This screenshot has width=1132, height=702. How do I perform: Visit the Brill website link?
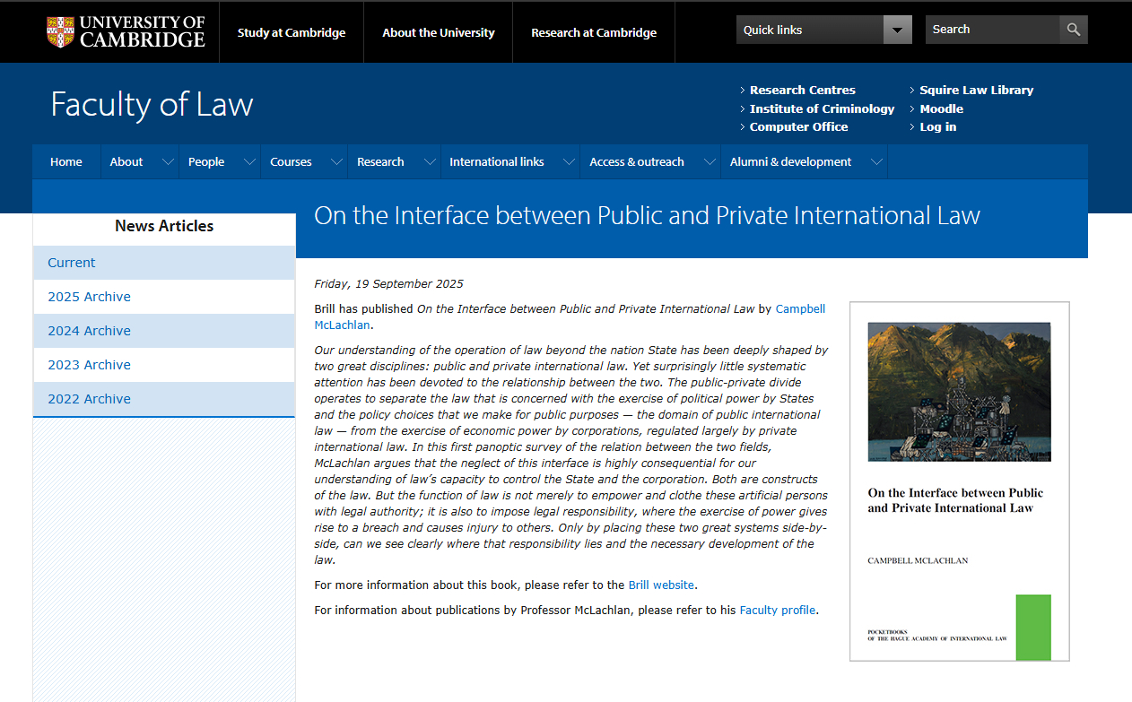point(661,585)
